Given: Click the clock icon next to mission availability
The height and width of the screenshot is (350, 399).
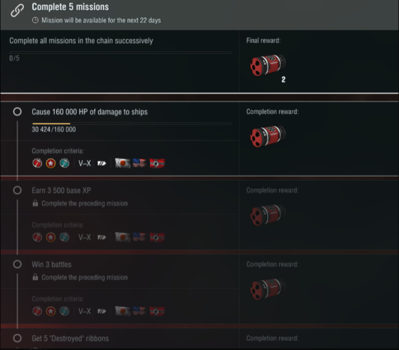Looking at the screenshot, I should [x=35, y=20].
